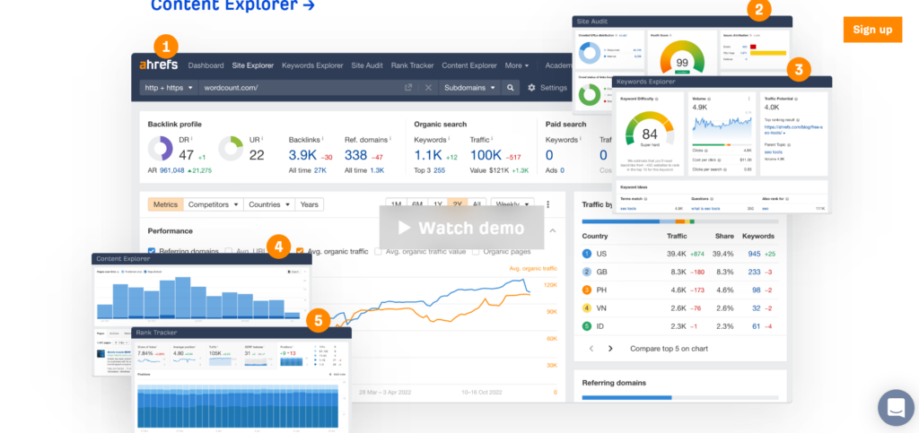Click the wordcount.com/ URL input field
The width and height of the screenshot is (919, 433).
(300, 88)
